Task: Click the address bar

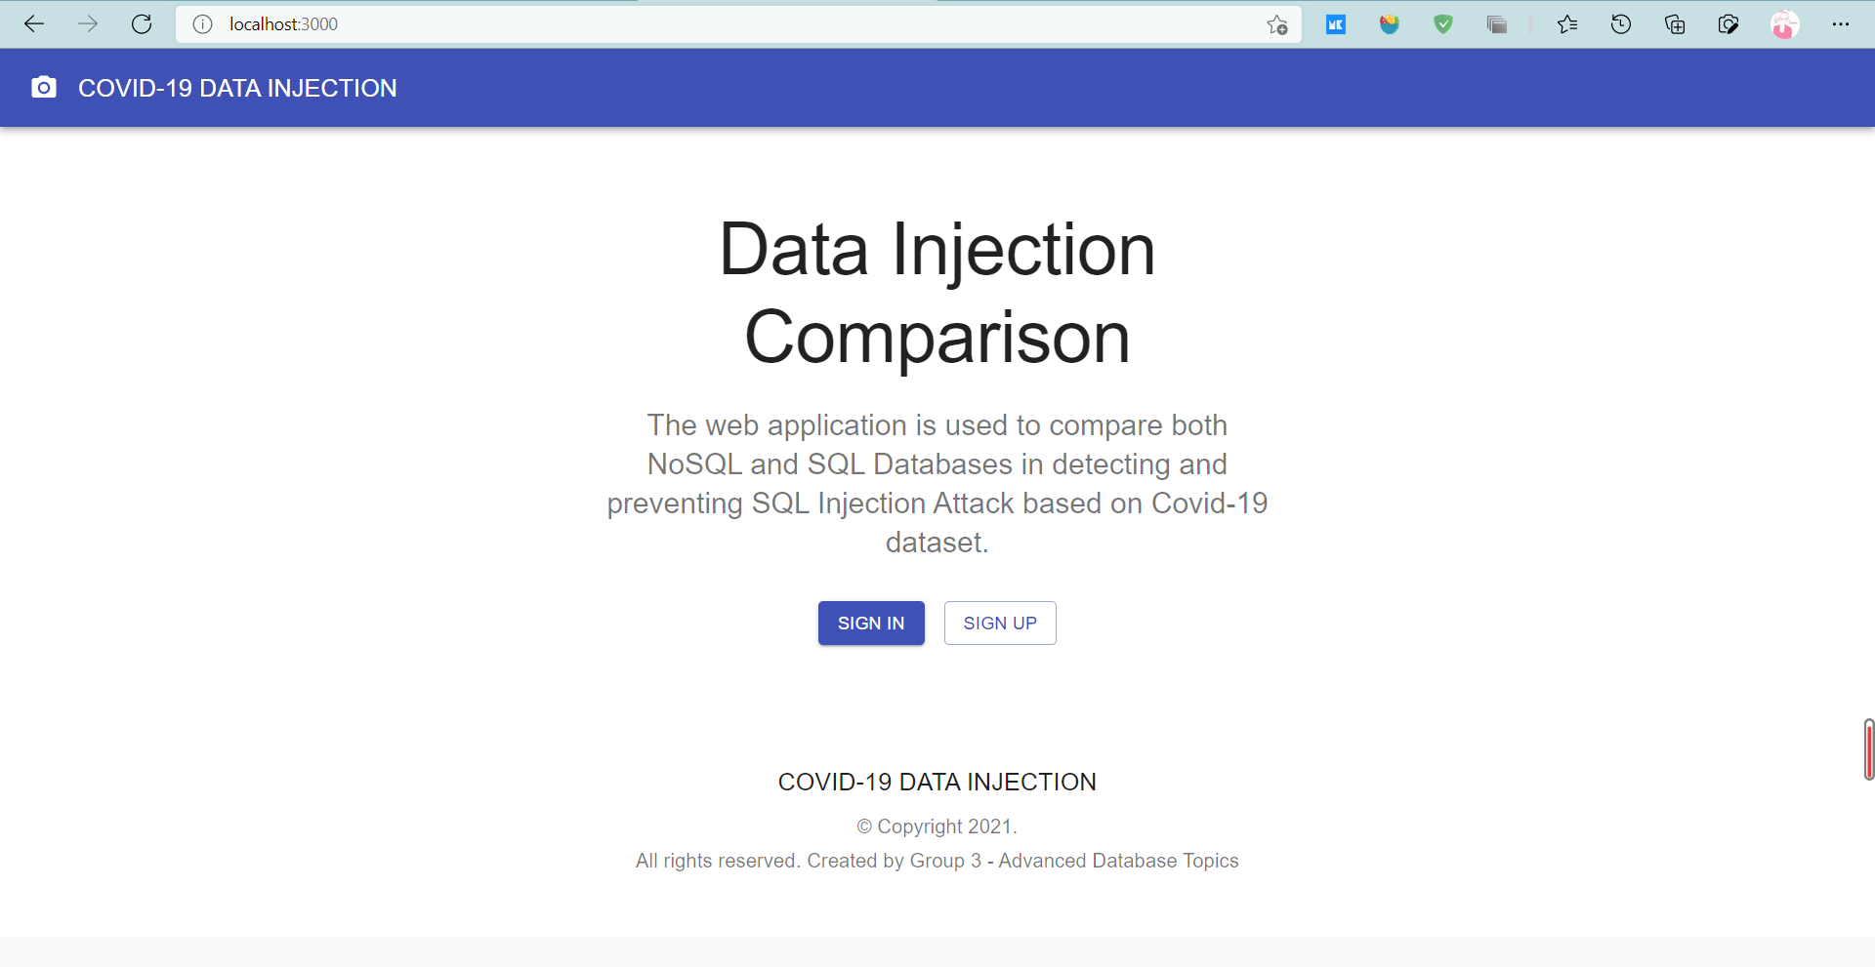Action: [684, 23]
